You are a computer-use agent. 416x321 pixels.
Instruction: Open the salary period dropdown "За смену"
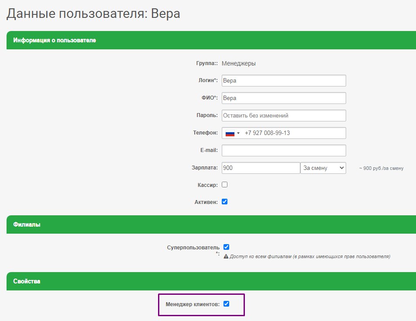(x=323, y=168)
